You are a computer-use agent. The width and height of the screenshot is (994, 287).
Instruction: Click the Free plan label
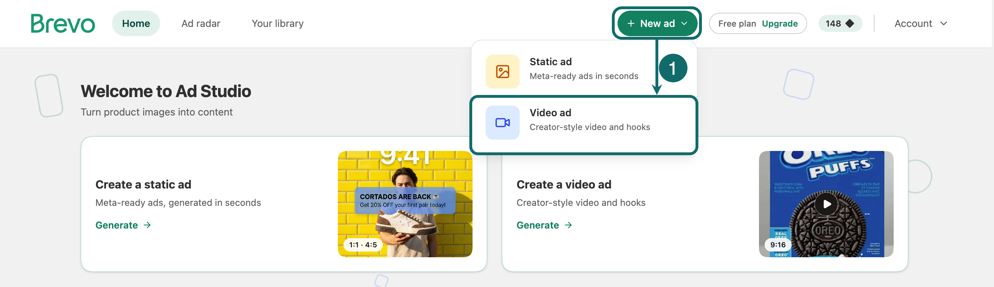(737, 23)
